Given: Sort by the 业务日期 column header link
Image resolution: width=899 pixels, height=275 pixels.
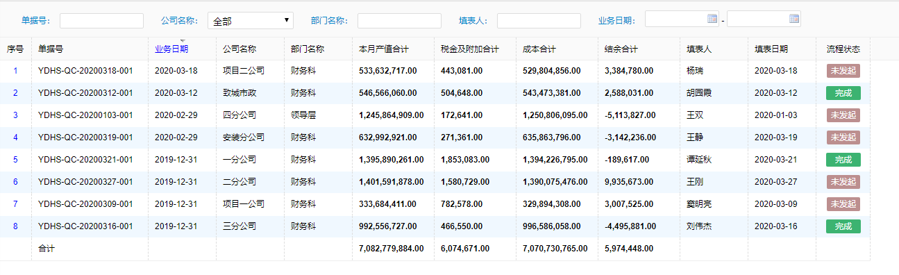Looking at the screenshot, I should [x=171, y=49].
